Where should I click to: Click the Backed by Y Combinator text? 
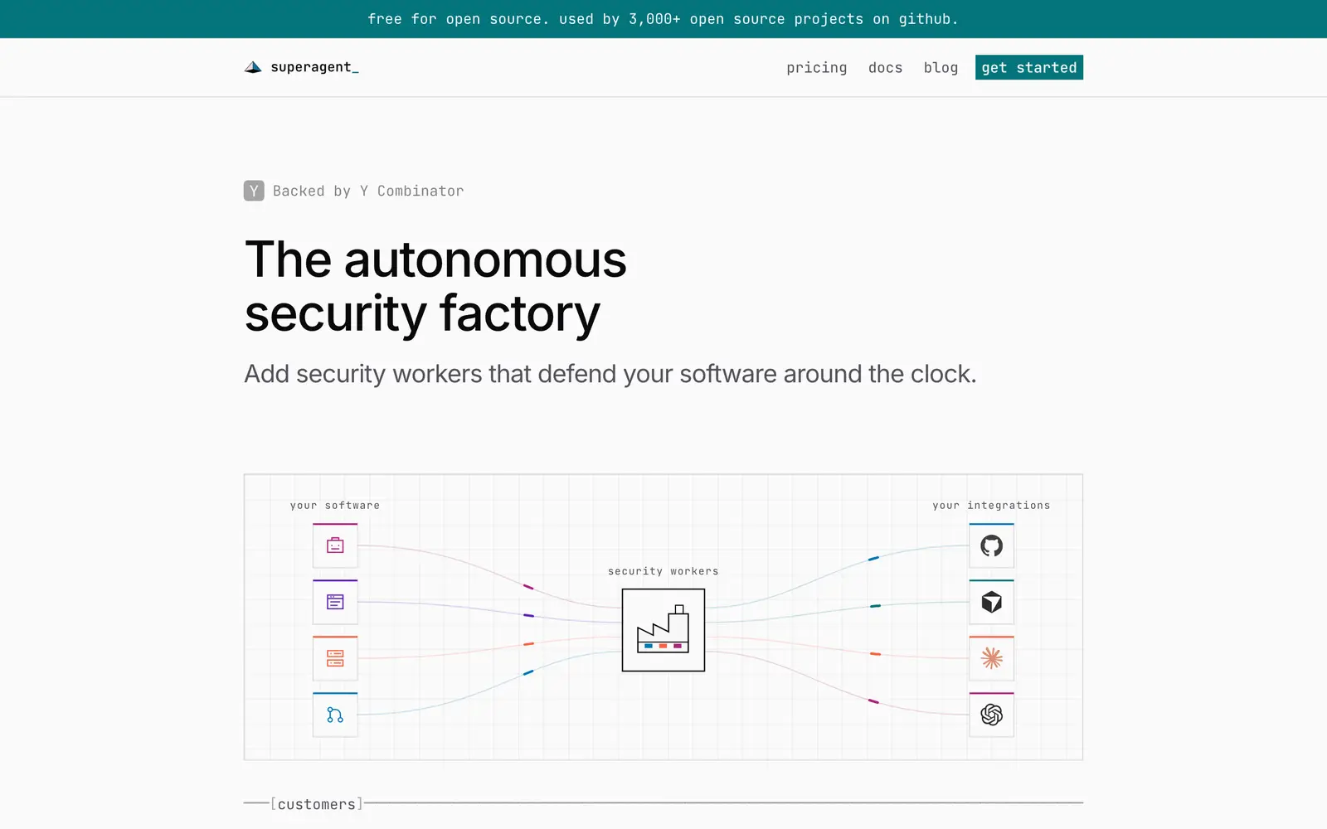pyautogui.click(x=368, y=191)
